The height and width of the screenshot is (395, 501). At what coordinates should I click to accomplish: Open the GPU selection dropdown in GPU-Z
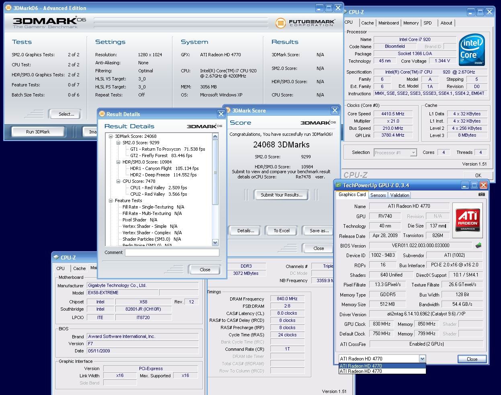coord(422,358)
